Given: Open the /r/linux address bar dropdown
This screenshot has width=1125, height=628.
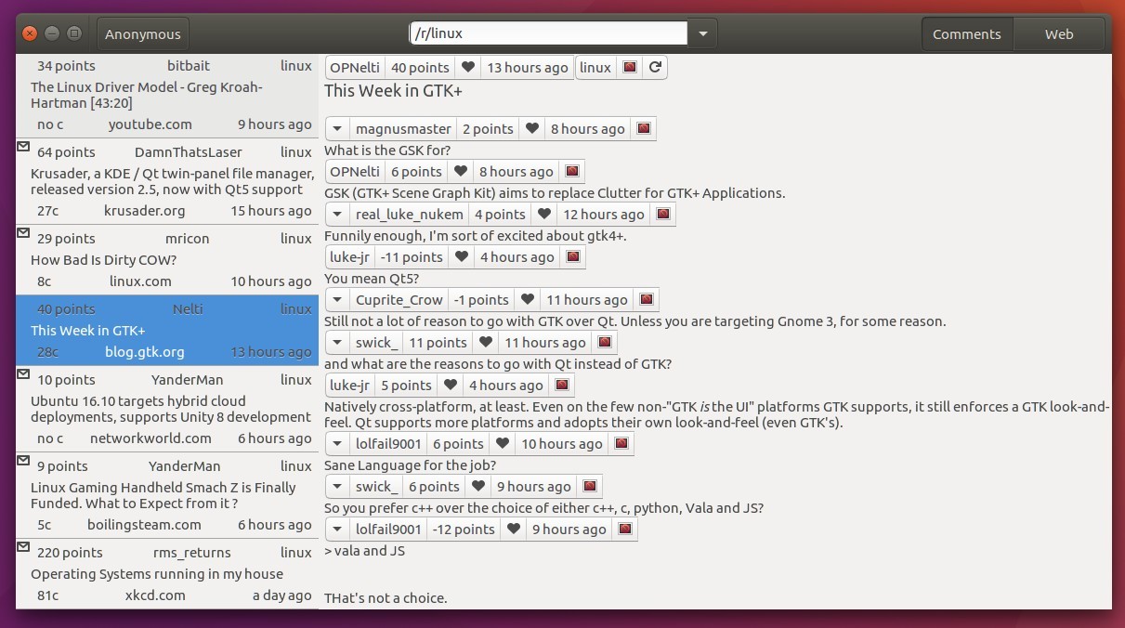Looking at the screenshot, I should [702, 33].
